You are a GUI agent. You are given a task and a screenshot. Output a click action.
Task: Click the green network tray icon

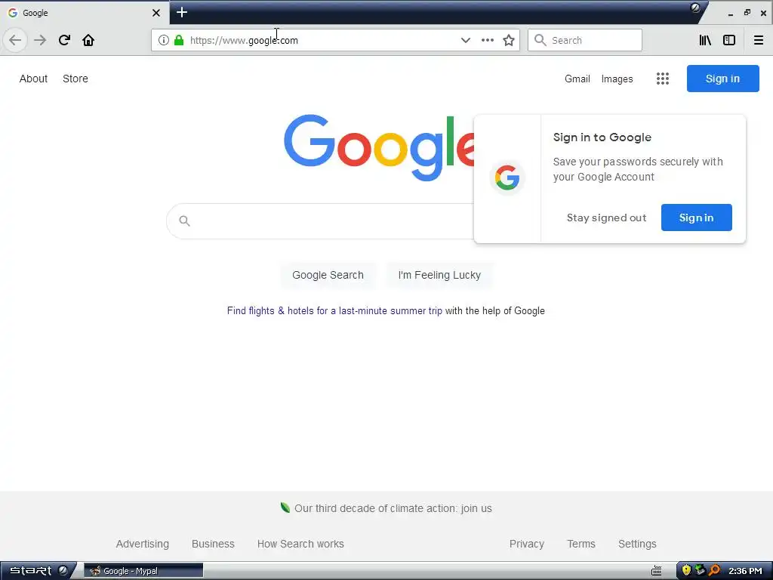[700, 571]
